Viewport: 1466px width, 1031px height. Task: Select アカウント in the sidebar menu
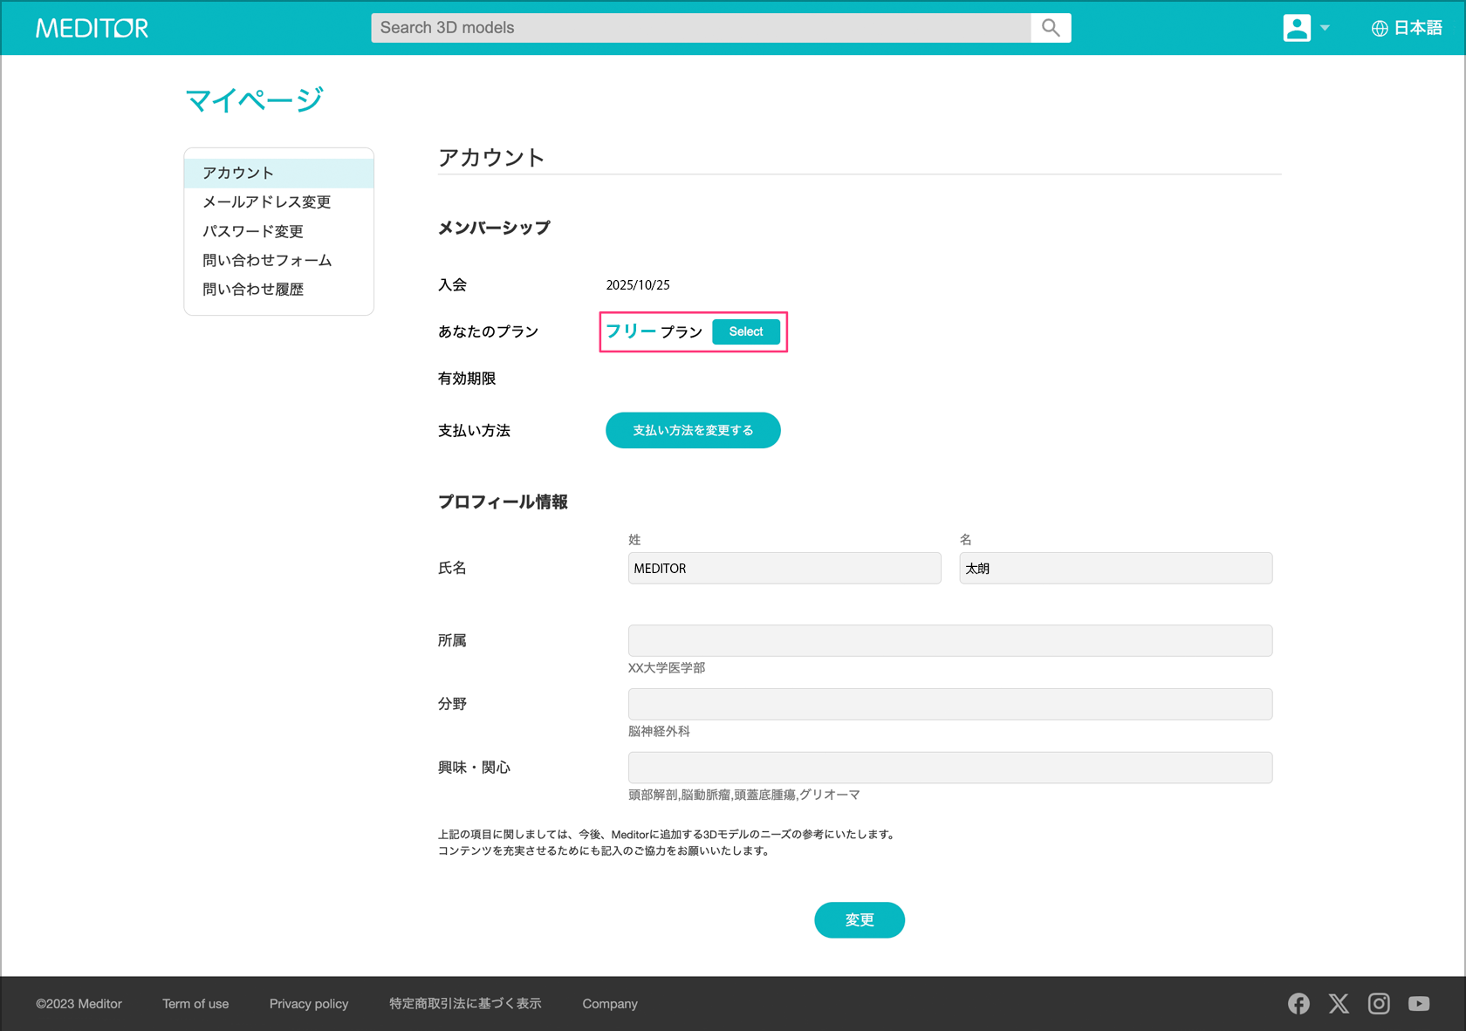coord(238,173)
